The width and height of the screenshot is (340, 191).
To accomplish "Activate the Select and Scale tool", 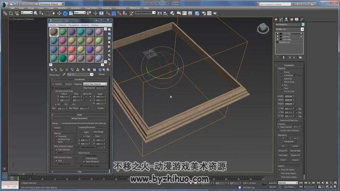I will [x=71, y=13].
